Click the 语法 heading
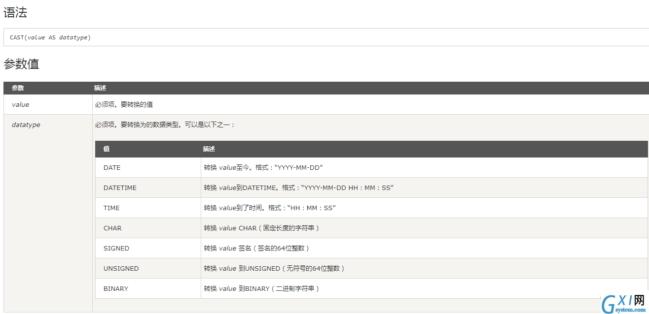 click(15, 13)
